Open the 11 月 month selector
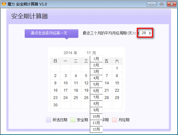Viewport: 178px width, 135px height. (x=91, y=53)
